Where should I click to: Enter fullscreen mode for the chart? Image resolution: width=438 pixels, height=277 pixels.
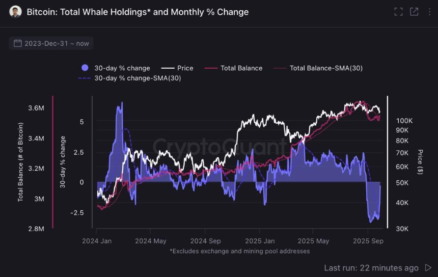click(398, 12)
